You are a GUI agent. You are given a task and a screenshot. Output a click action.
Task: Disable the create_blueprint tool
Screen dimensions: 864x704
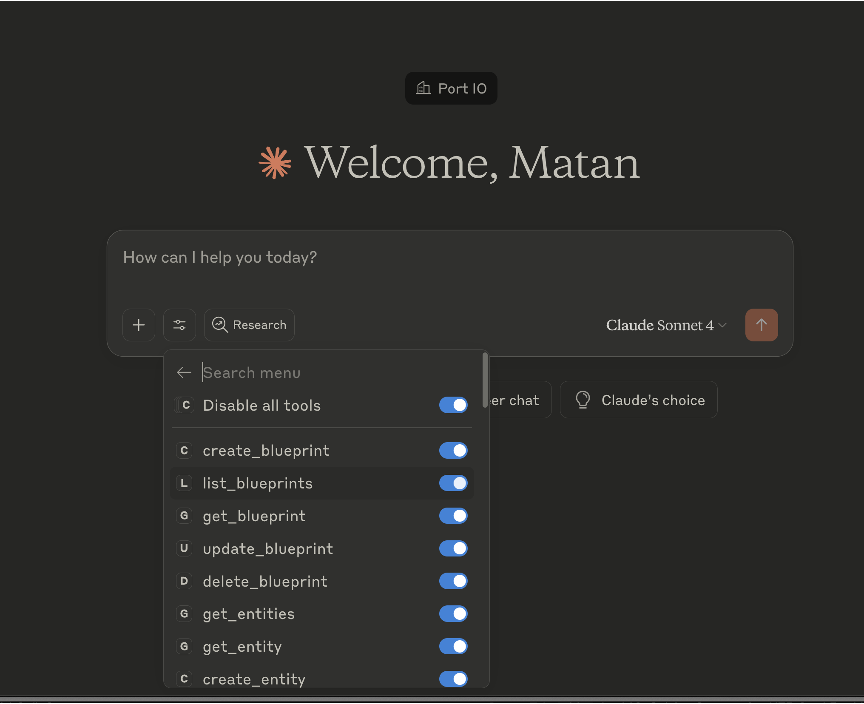tap(453, 451)
